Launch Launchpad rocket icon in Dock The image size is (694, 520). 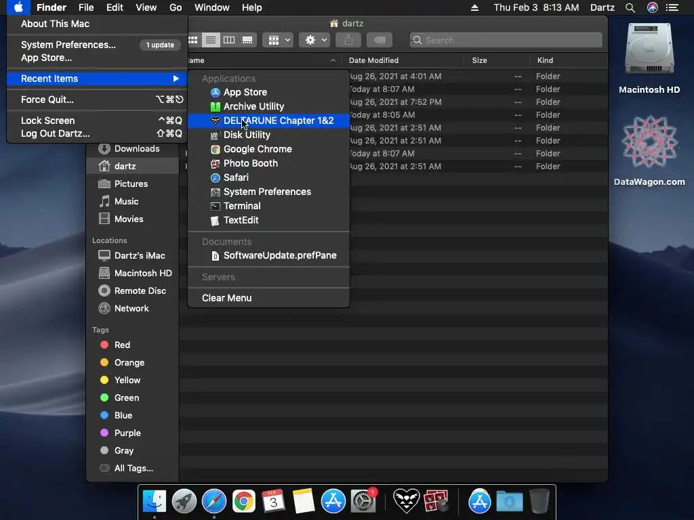(x=184, y=502)
